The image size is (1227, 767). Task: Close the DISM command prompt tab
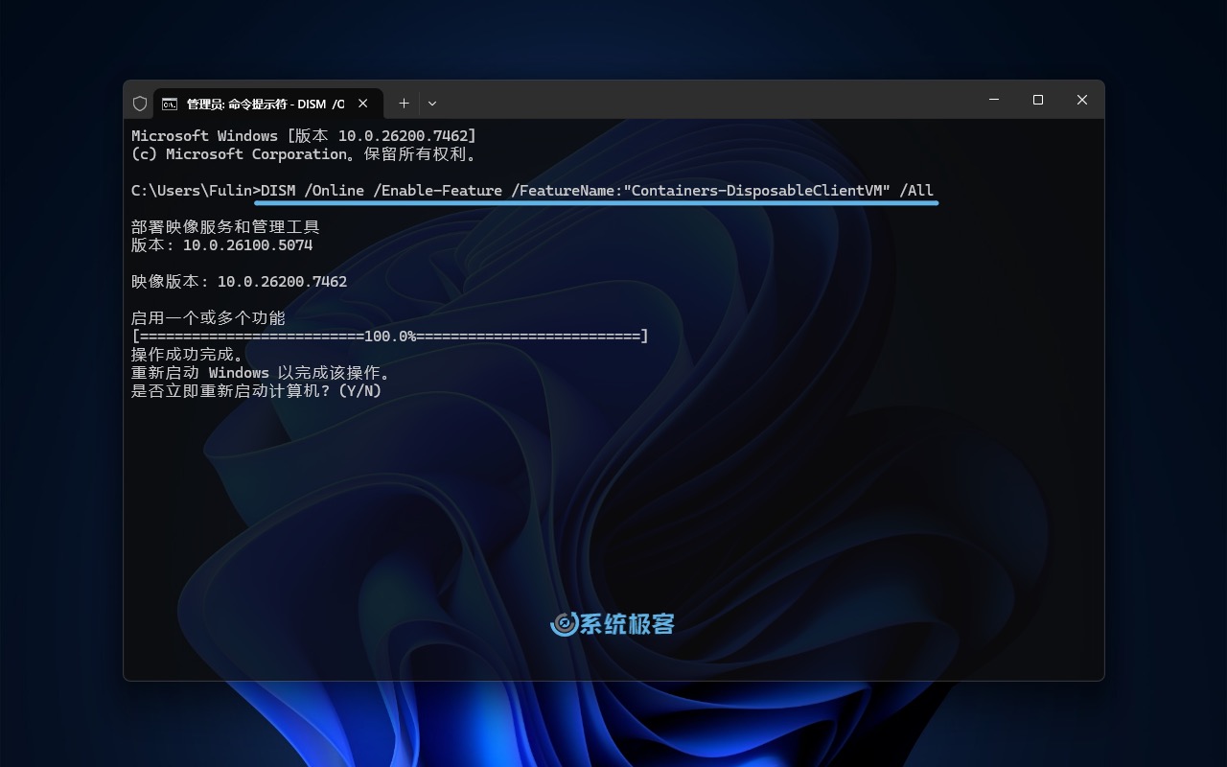(x=363, y=103)
